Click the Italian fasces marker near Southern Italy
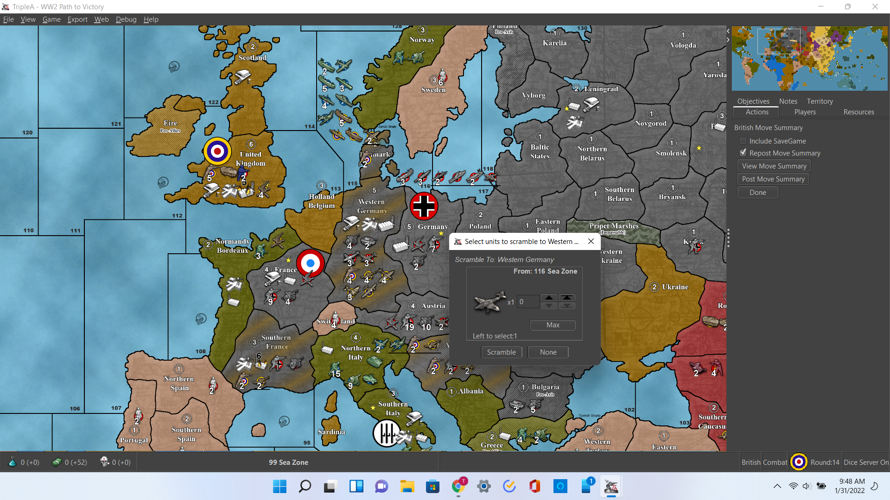This screenshot has width=890, height=500. pyautogui.click(x=386, y=433)
